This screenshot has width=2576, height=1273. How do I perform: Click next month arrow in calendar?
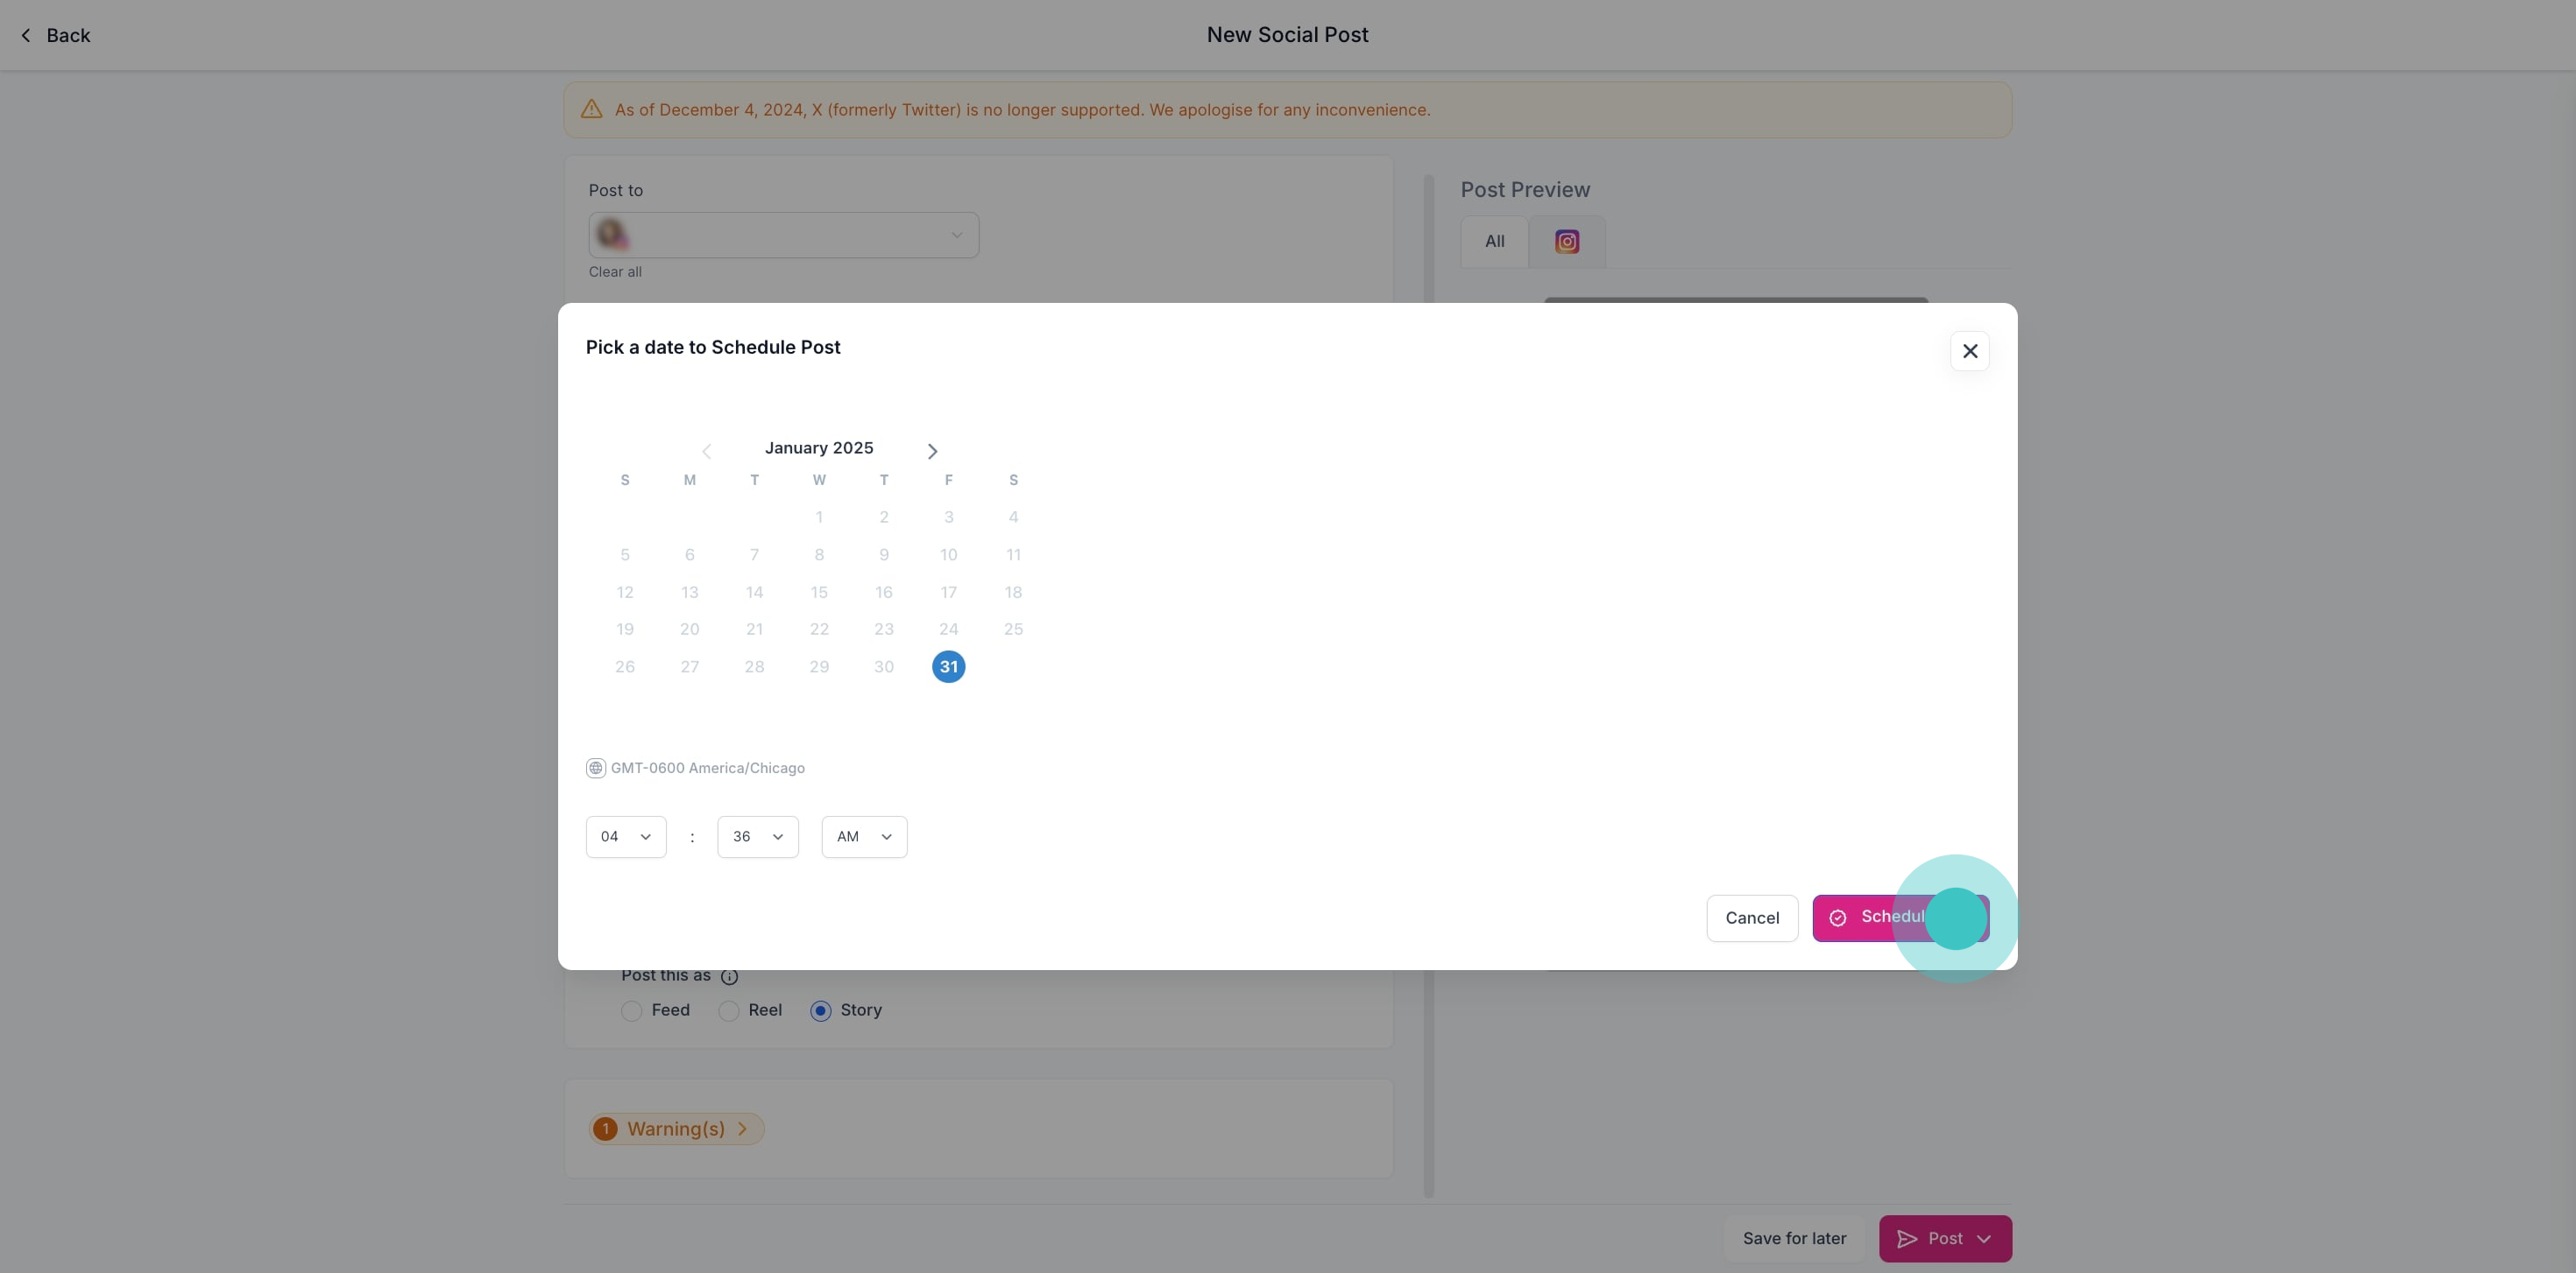pos(932,452)
